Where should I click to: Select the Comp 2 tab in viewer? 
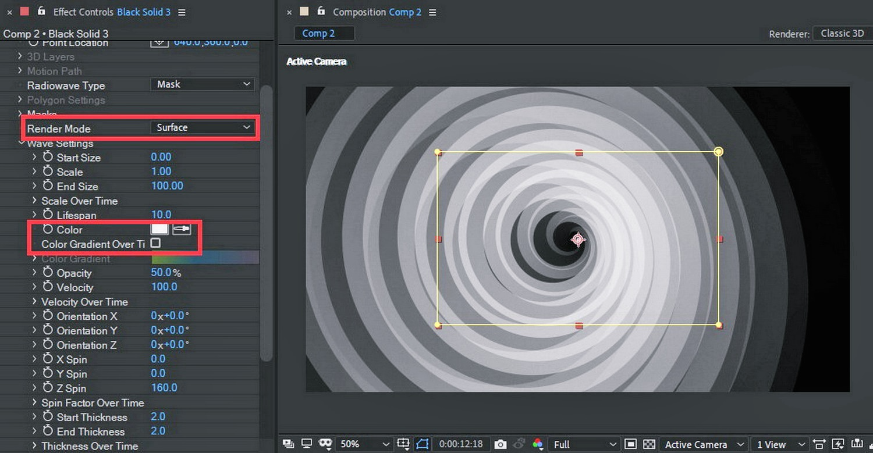click(324, 34)
